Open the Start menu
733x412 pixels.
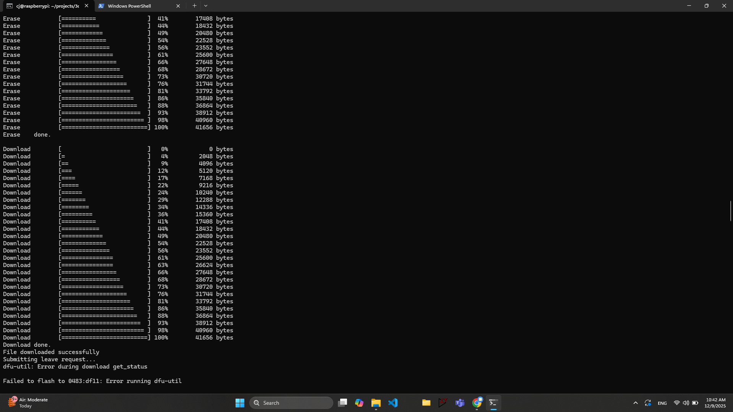tap(239, 402)
